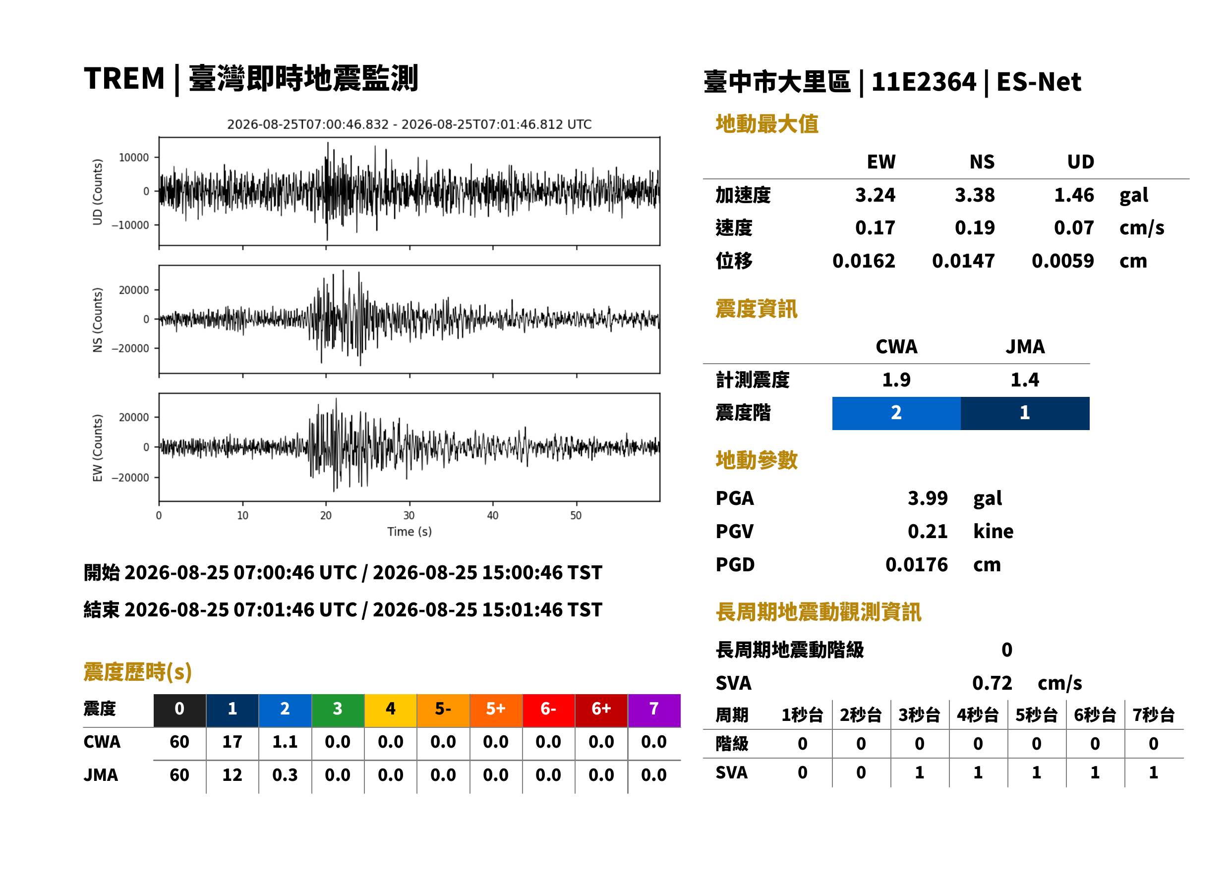
Task: Click the 3秒台 period column header
Action: click(919, 714)
